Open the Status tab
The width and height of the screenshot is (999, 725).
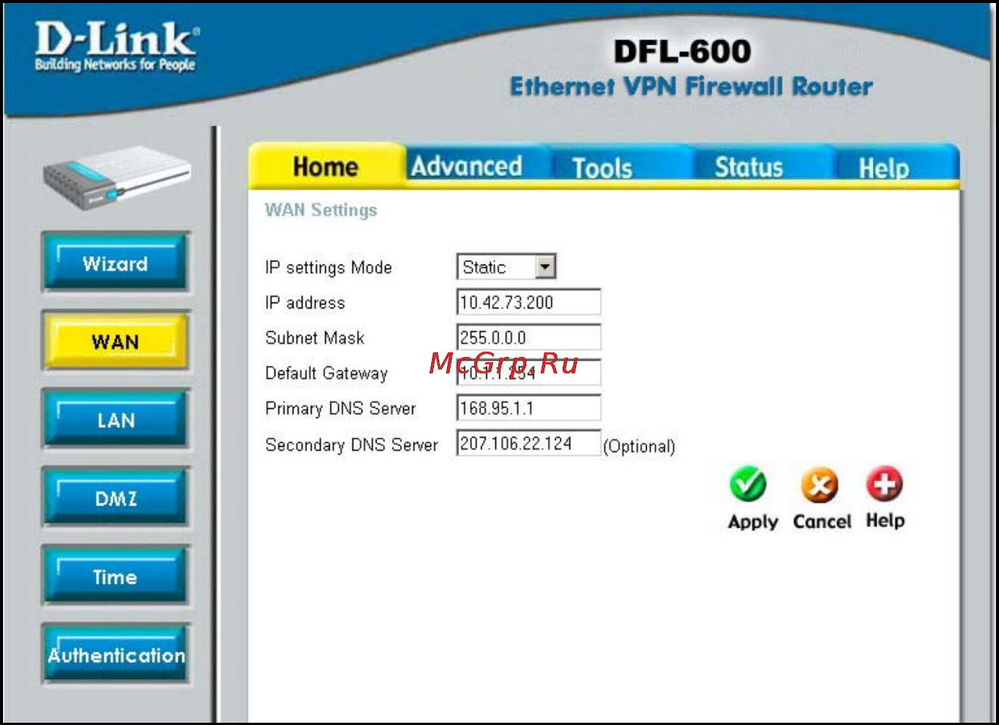749,167
